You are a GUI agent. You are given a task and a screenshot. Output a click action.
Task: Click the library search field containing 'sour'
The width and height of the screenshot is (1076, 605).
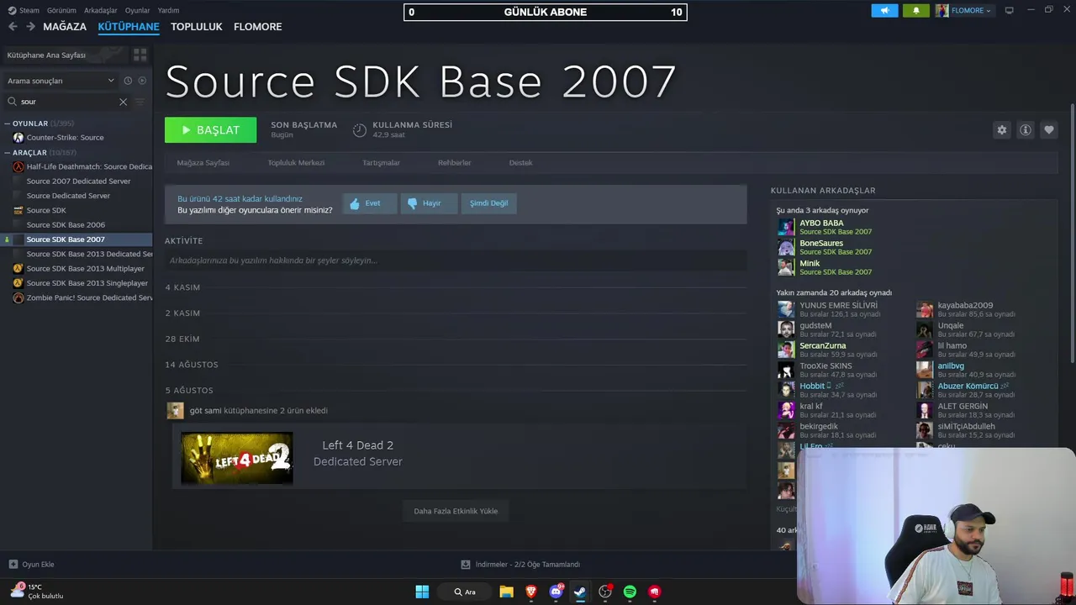67,102
